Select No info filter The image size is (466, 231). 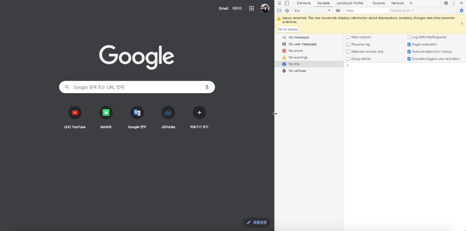pos(309,64)
